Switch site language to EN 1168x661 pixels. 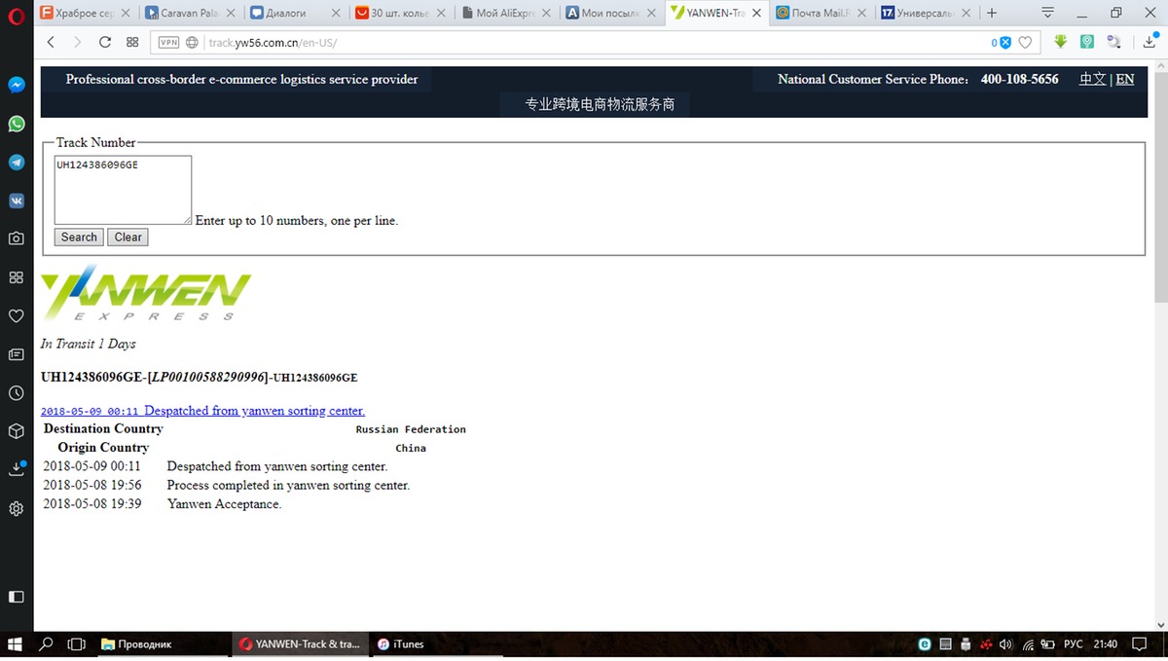pyautogui.click(x=1124, y=79)
